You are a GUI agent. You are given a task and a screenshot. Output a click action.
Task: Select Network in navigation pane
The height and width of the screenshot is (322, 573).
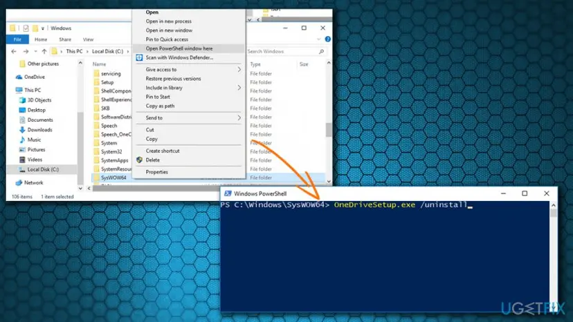[x=33, y=182]
